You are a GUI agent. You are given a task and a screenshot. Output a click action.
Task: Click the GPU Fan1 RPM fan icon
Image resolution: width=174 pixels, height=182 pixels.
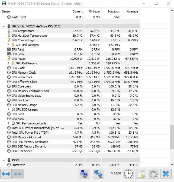[x=9, y=49]
